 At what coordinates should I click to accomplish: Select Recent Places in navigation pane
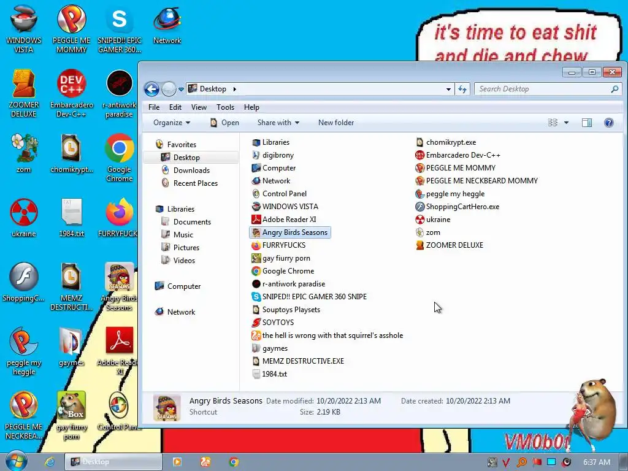click(190, 183)
